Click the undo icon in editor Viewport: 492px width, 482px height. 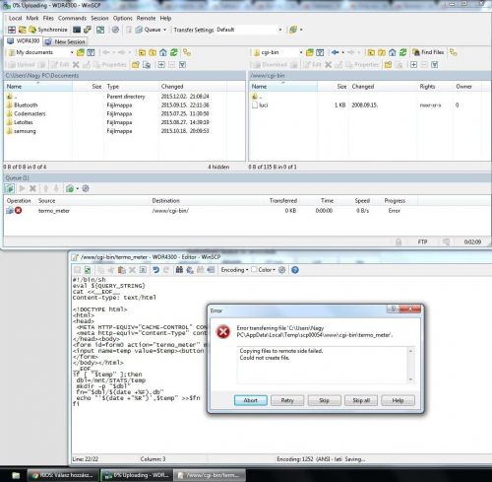155,270
